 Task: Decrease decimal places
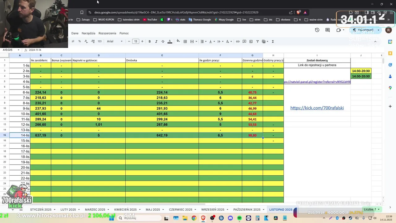tap(86, 41)
